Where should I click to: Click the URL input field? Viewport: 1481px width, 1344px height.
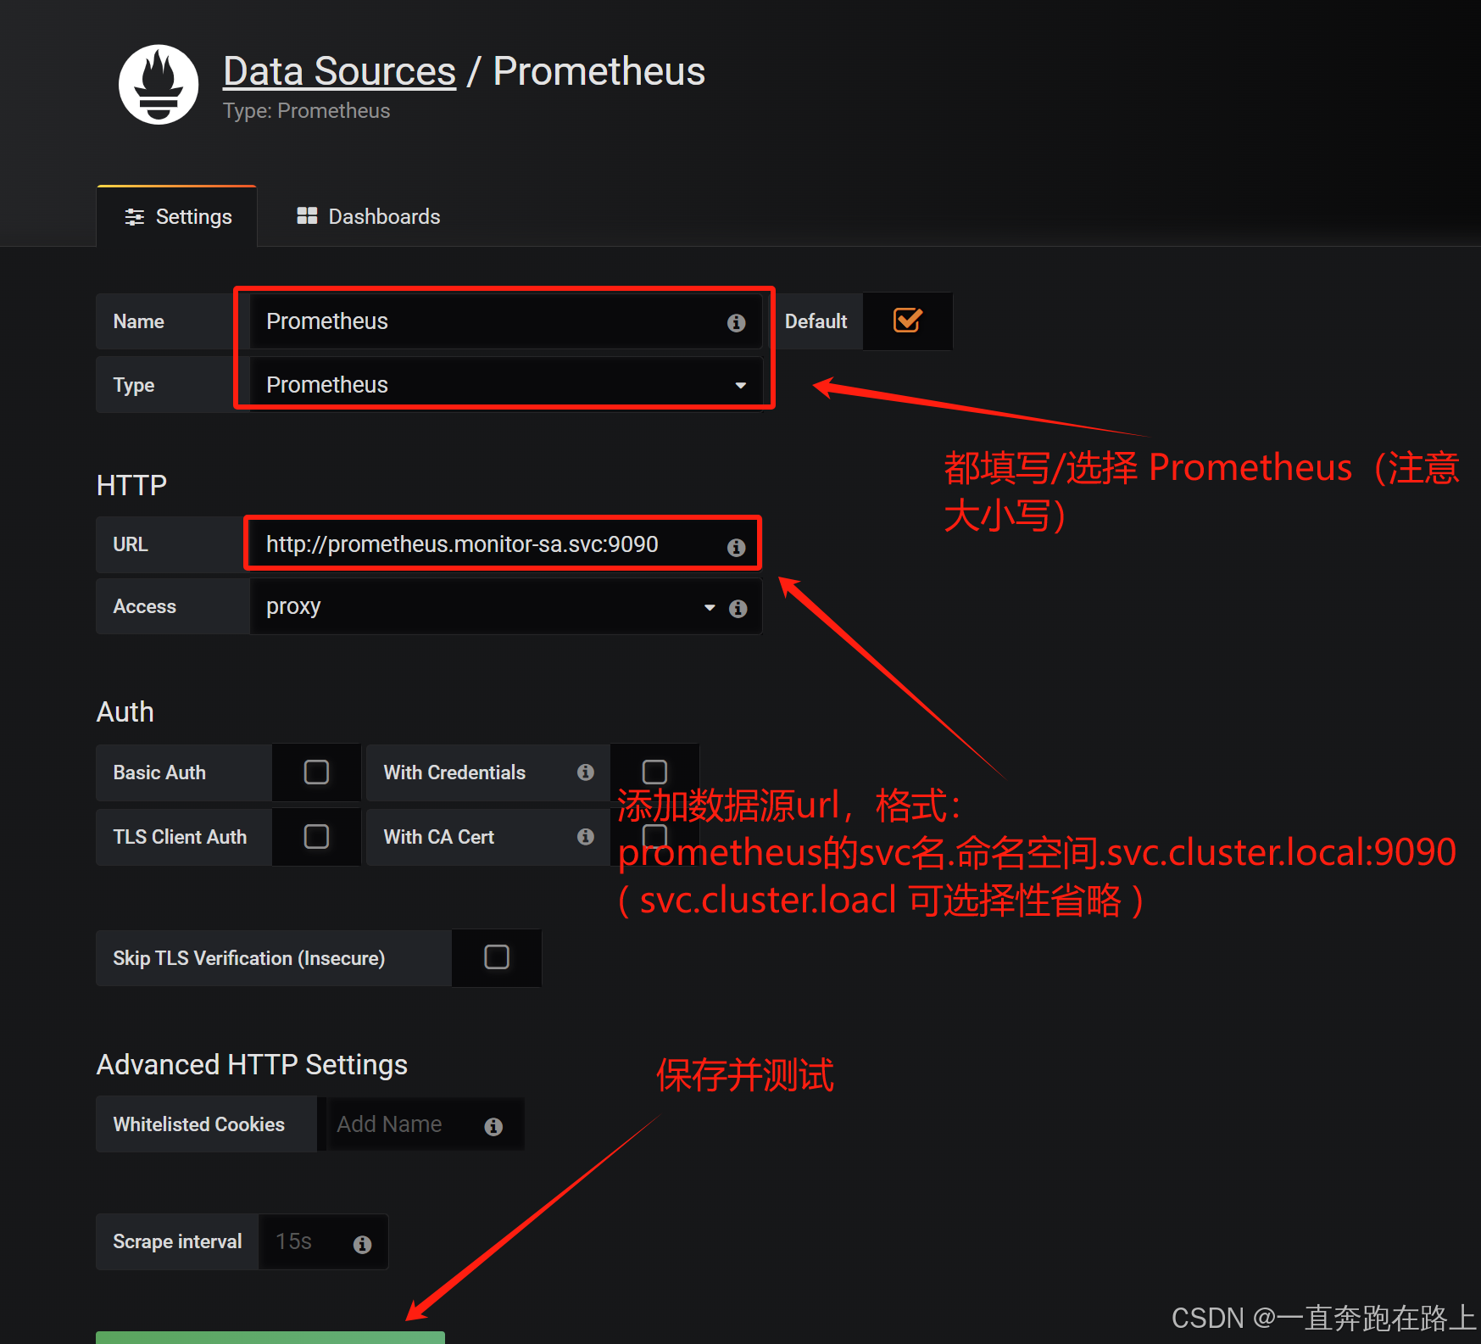click(x=506, y=544)
